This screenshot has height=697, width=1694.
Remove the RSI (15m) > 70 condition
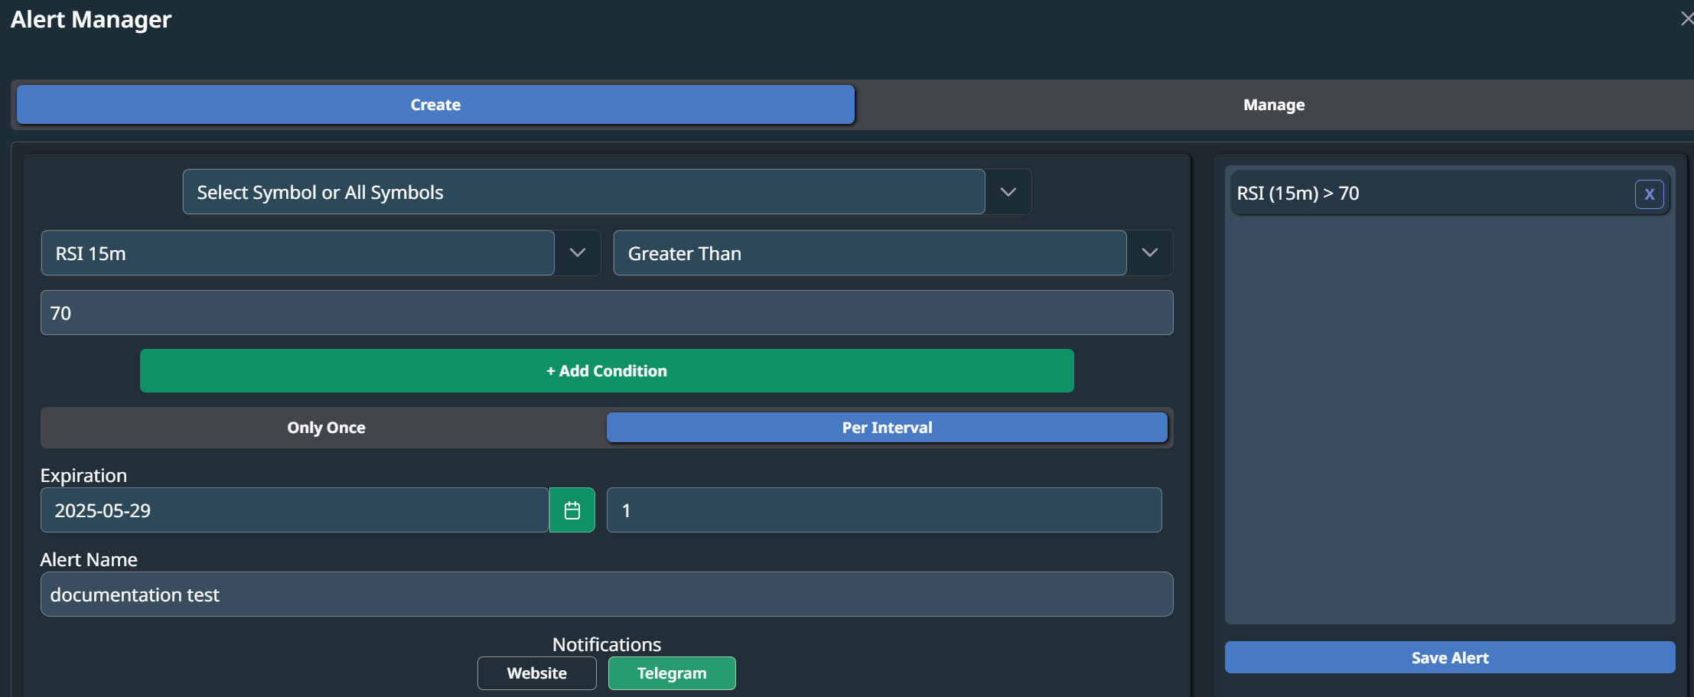point(1649,194)
